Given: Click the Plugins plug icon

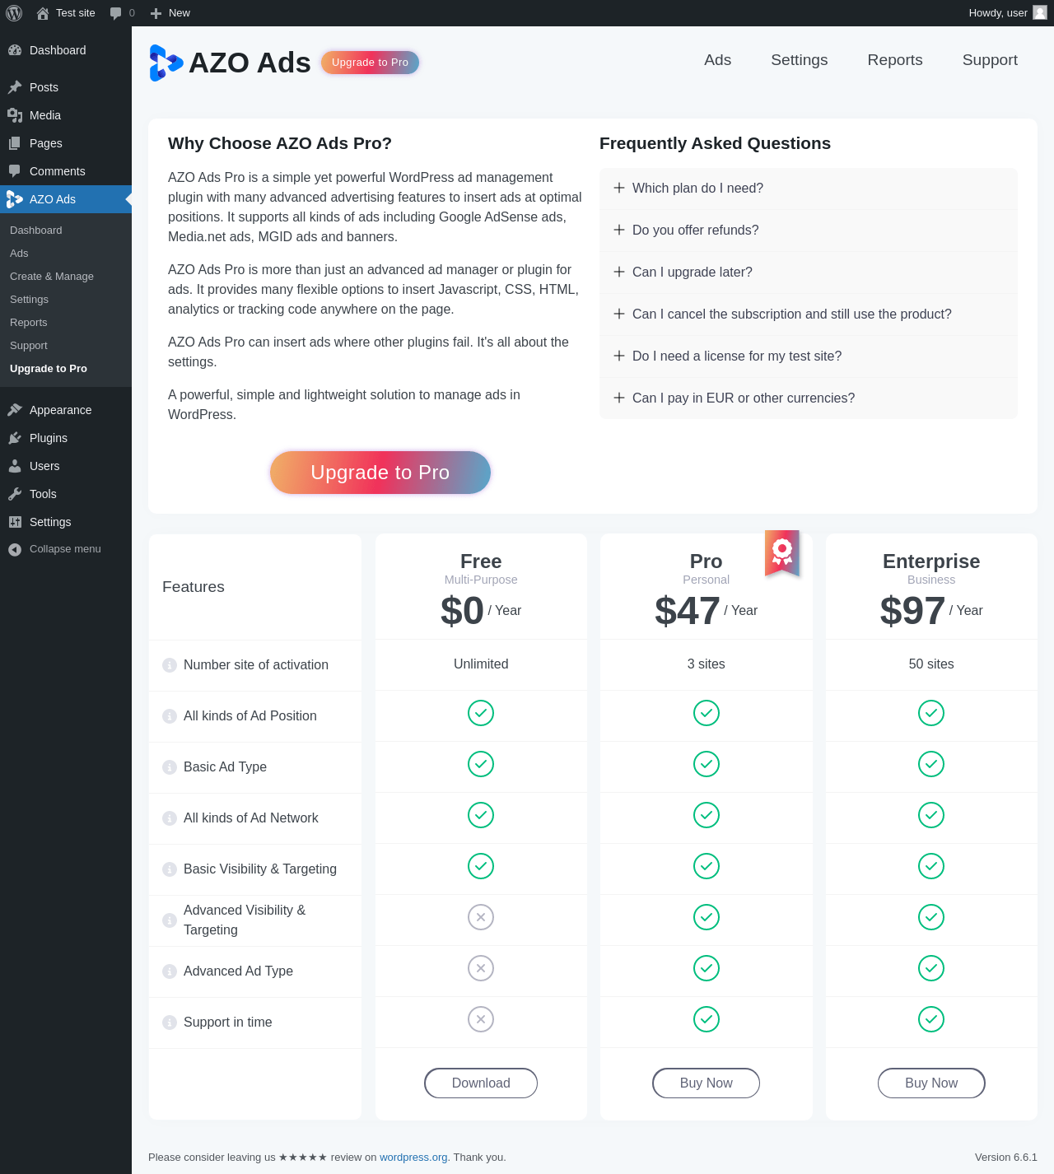Looking at the screenshot, I should tap(15, 438).
